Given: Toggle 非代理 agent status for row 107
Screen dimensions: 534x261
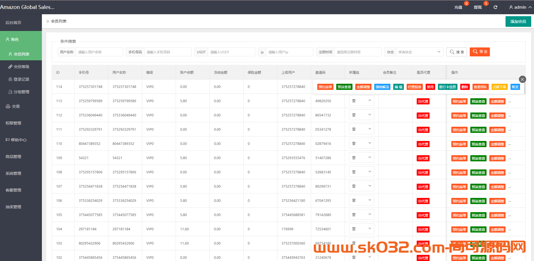Looking at the screenshot, I should coord(423,187).
